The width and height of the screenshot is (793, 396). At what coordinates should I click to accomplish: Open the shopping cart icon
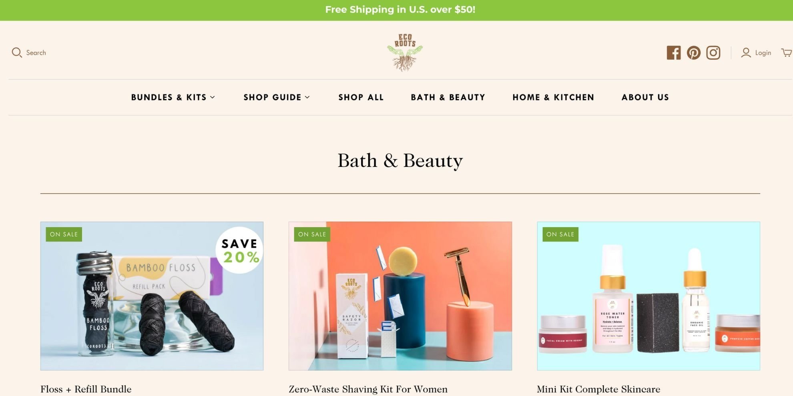[787, 53]
